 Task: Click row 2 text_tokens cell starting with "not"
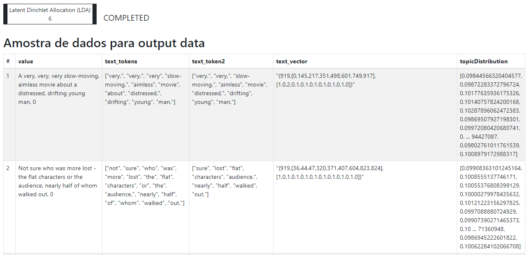[146, 207]
